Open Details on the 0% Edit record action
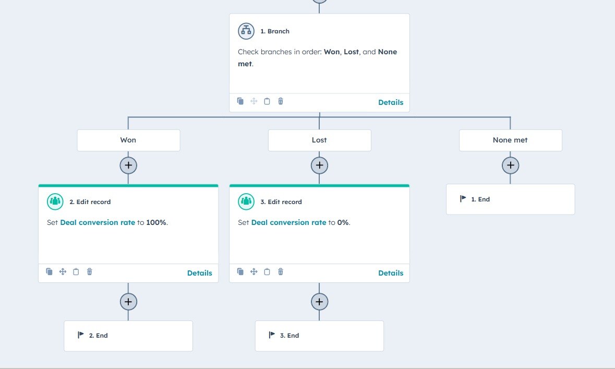The image size is (615, 369). (391, 272)
